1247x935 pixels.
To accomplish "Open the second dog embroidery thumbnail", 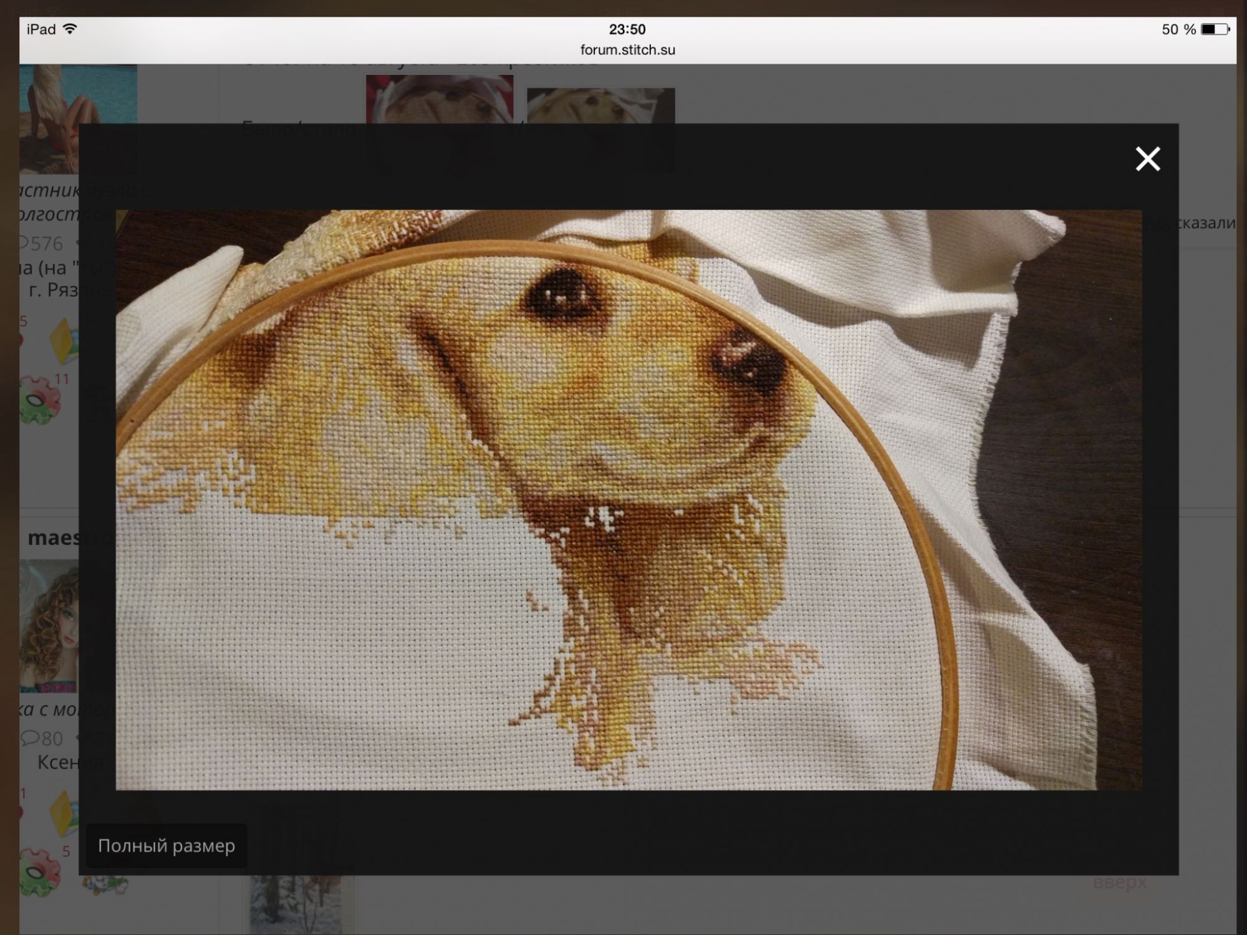I will [x=600, y=105].
